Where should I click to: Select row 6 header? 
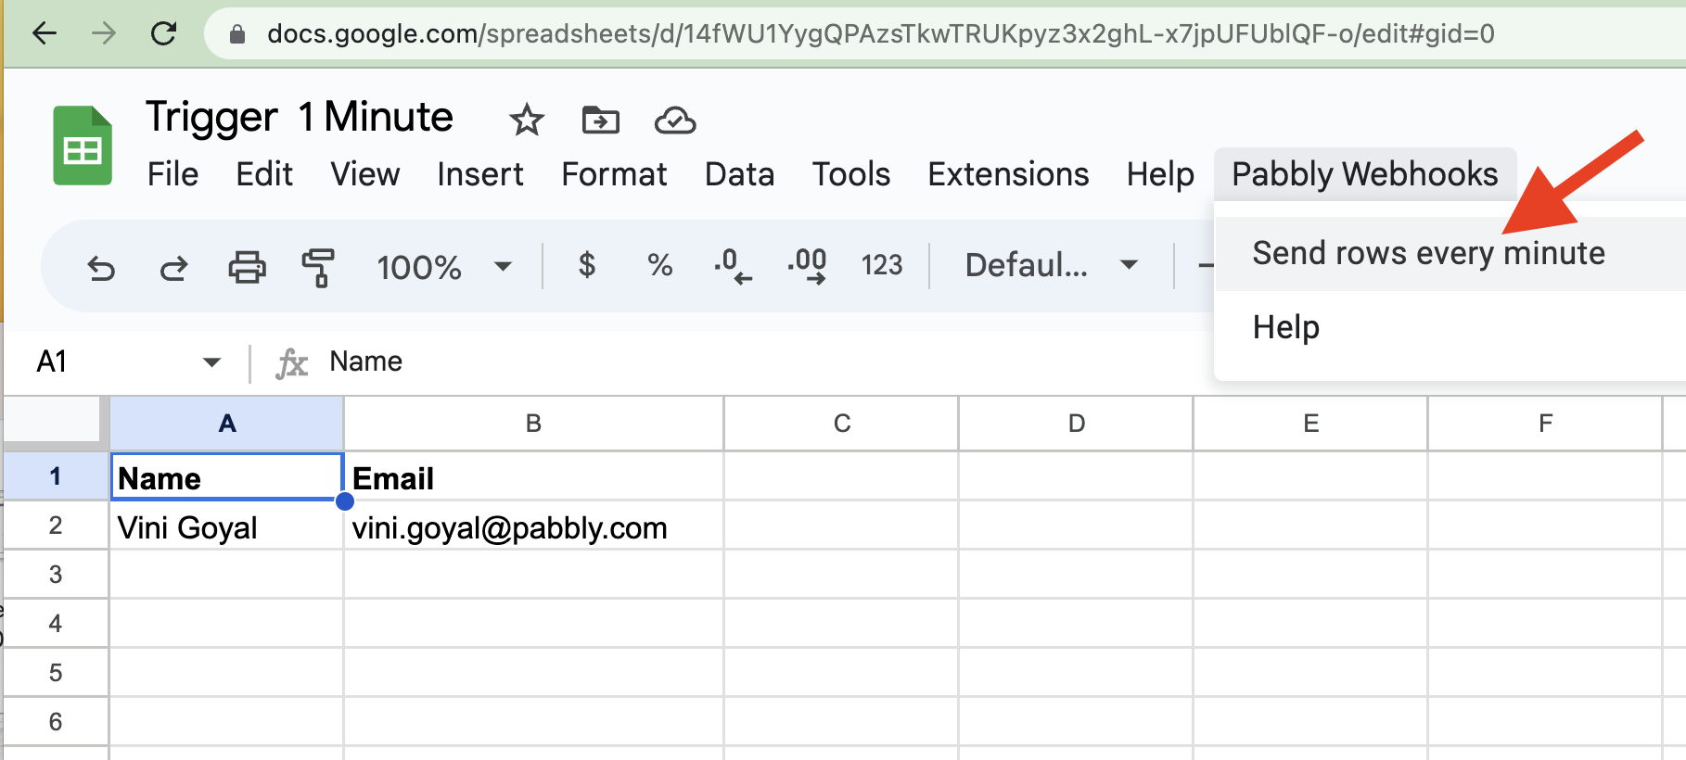tap(56, 722)
